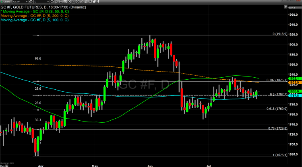
Task: Open the Chart menu in title bar
Action: point(6,2)
